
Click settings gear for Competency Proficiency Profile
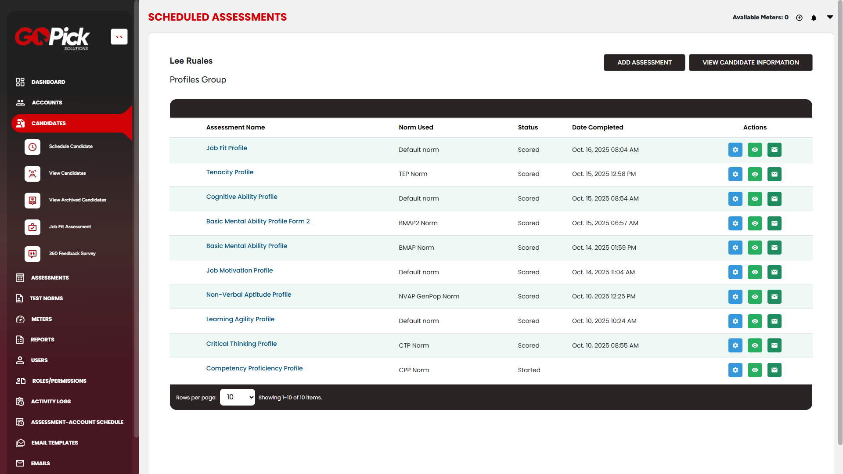735,370
